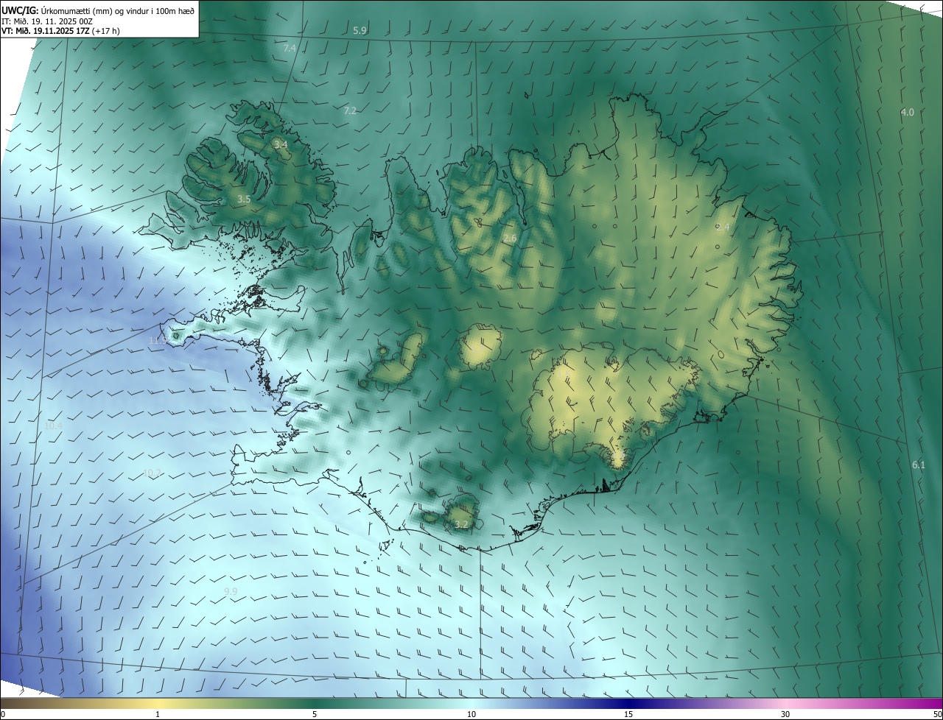
Task: Click the 1 tick on the color scale
Action: 158,714
